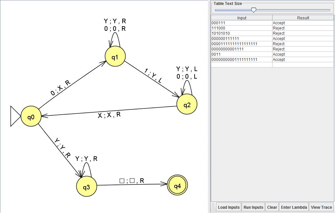Click the initial state triangle marker beside q0

(15, 116)
